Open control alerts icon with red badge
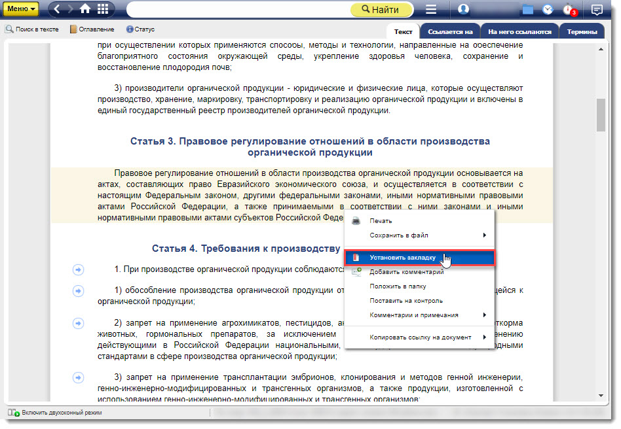621x429 pixels. coord(568,10)
